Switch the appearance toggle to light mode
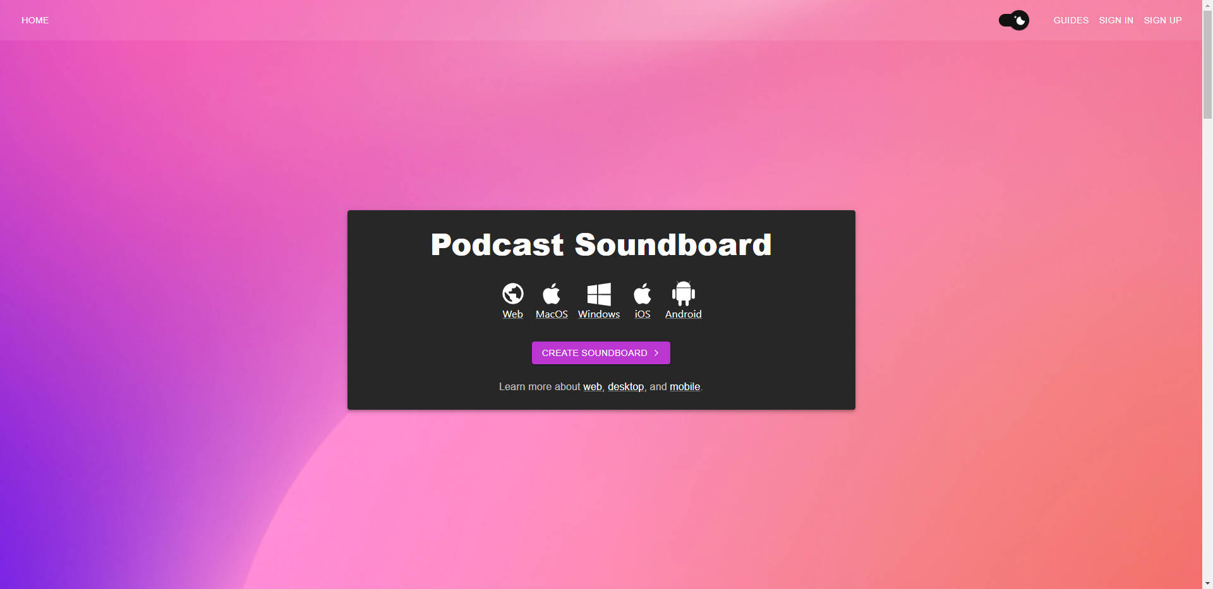This screenshot has width=1213, height=589. 1013,20
